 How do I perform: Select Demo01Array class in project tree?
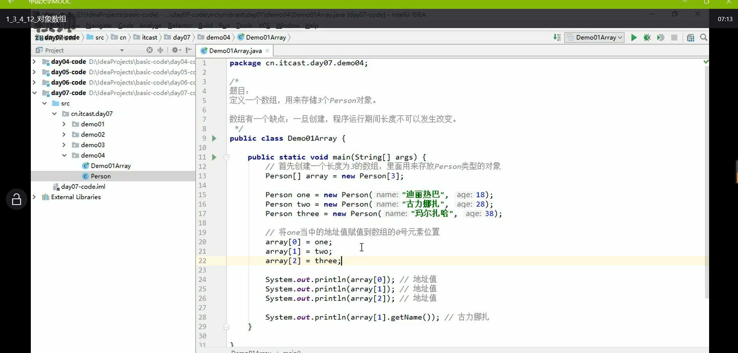click(x=111, y=166)
